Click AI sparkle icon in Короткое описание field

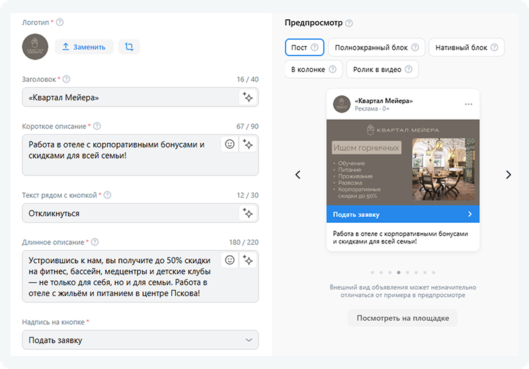tap(248, 144)
